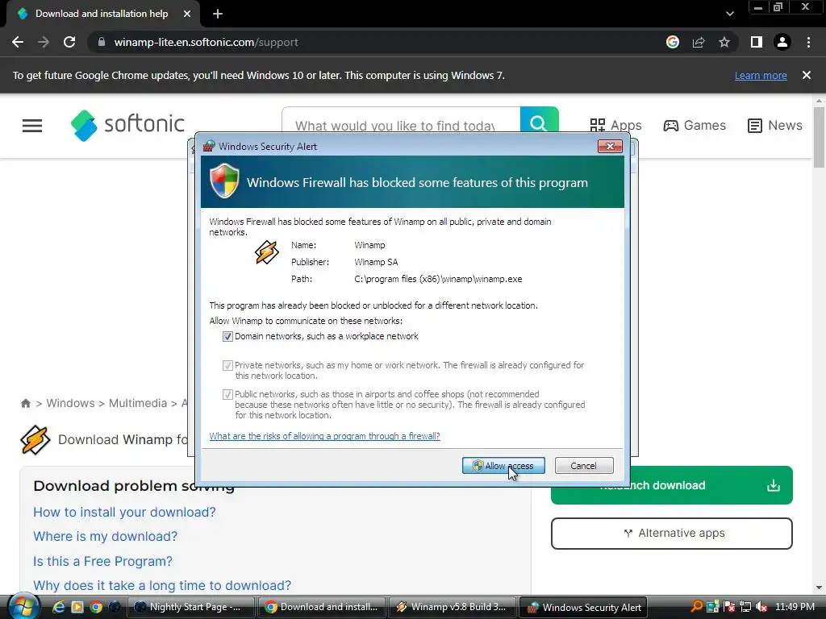The image size is (826, 619).
Task: Open the firewall risks help link
Action: (324, 436)
